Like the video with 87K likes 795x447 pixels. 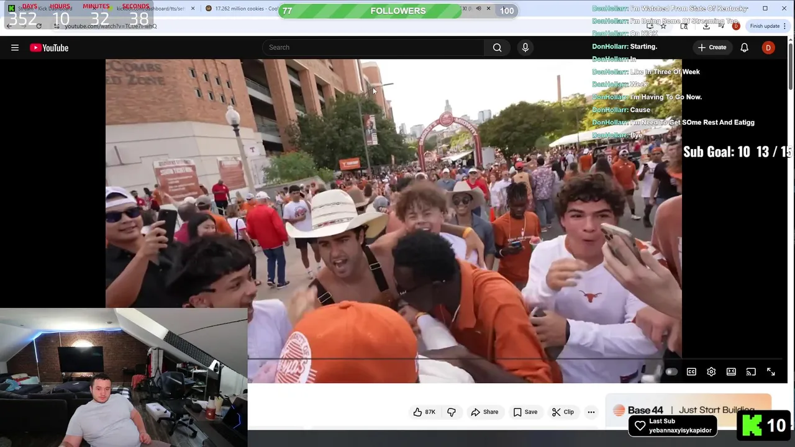click(x=425, y=412)
